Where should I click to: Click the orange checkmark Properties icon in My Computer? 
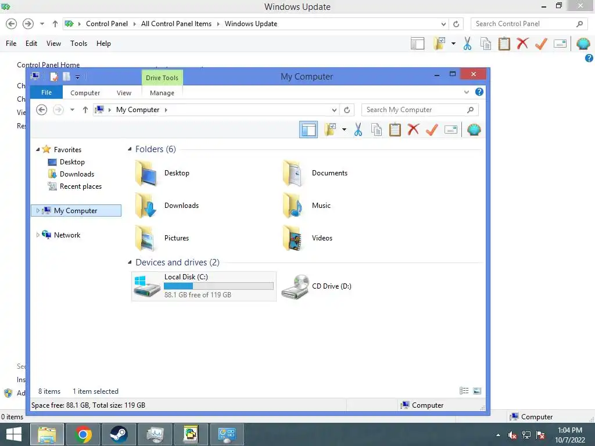coord(432,130)
